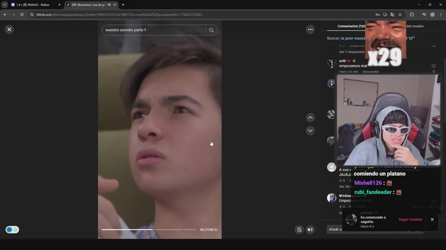Toggle the floating player pill at bottom-left
The width and height of the screenshot is (446, 250).
12,230
